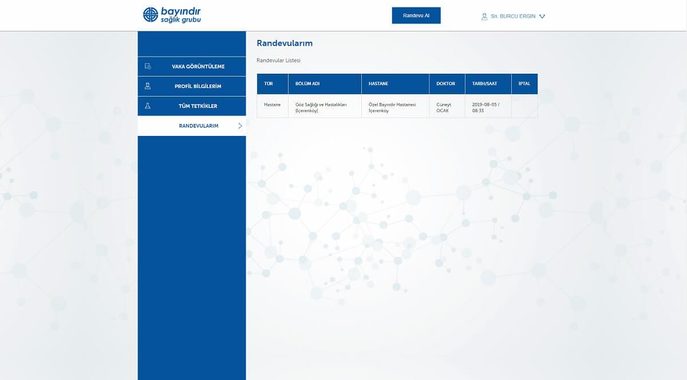Viewport: 687px width, 380px height.
Task: Click the Srı. BURCU ERGİN account name
Action: click(x=513, y=17)
